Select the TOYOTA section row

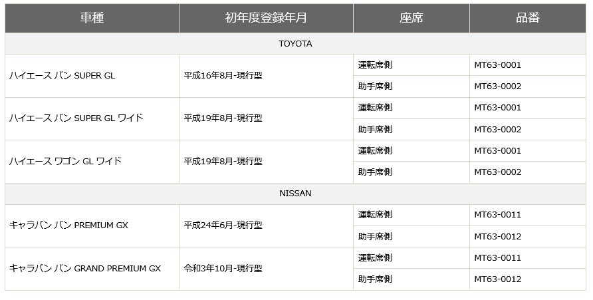[x=295, y=44]
